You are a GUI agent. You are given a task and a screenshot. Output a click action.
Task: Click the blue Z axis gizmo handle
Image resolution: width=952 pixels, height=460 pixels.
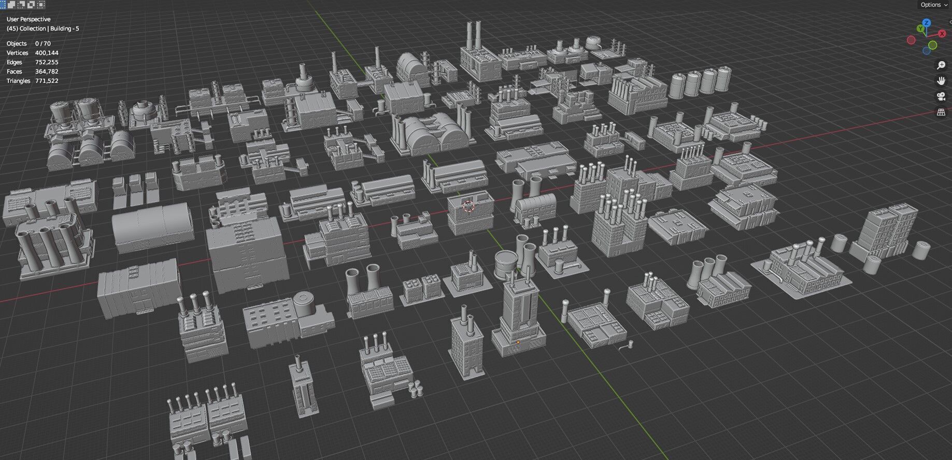(927, 23)
